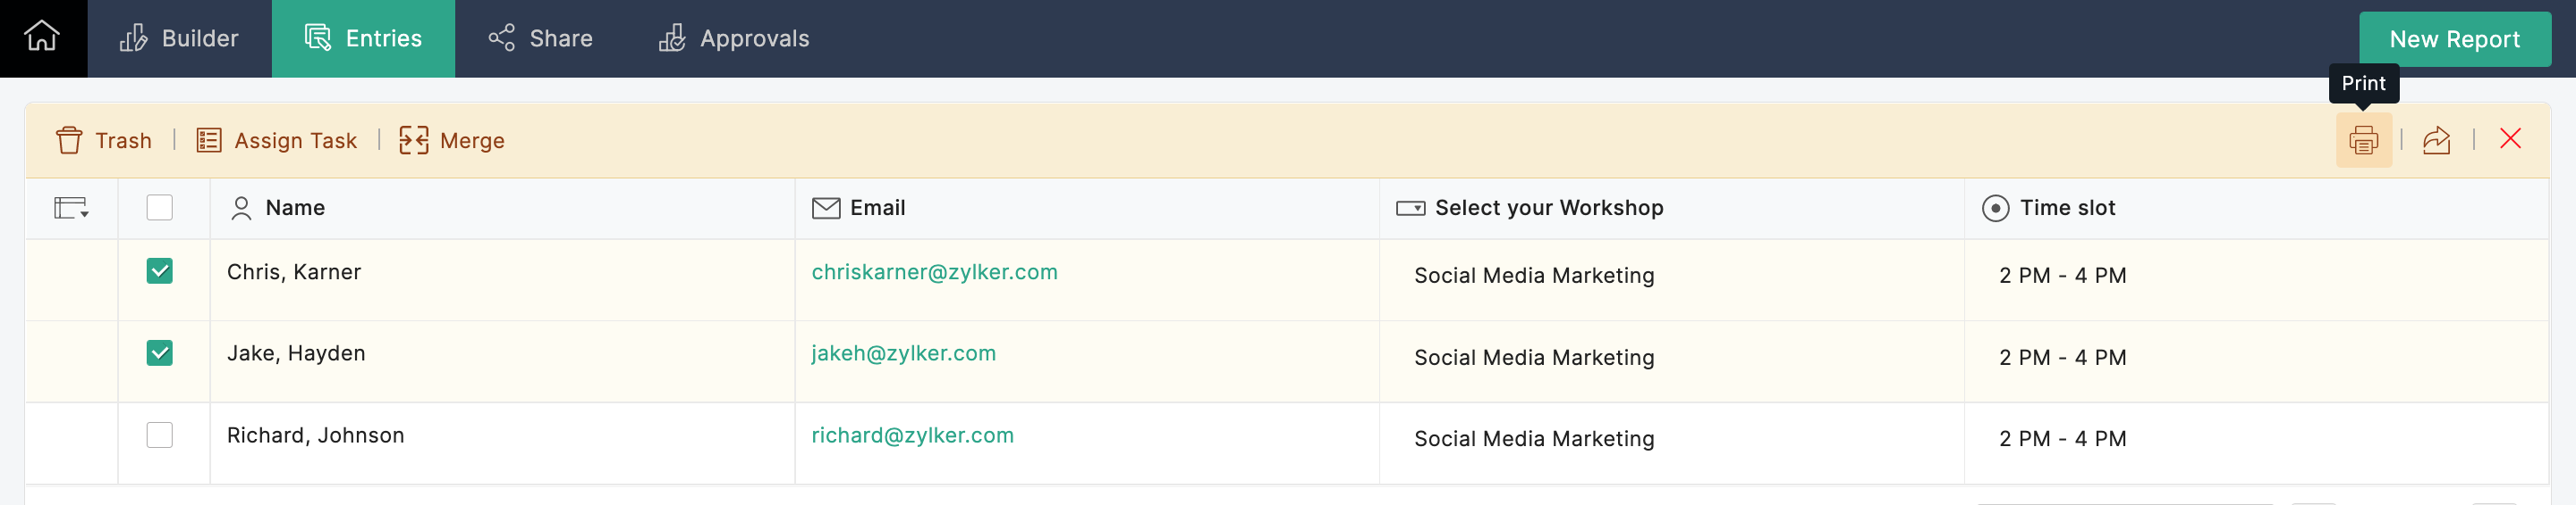Merge the selected entries
Screen dimensions: 2576x505
pos(452,141)
